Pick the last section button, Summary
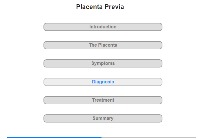 [103, 118]
